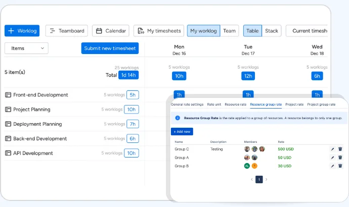Open the Project rate tab
Viewport: 349px width, 207px height.
click(x=294, y=105)
